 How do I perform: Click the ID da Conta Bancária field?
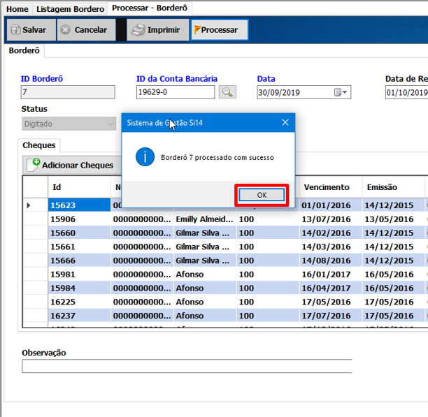click(x=175, y=92)
